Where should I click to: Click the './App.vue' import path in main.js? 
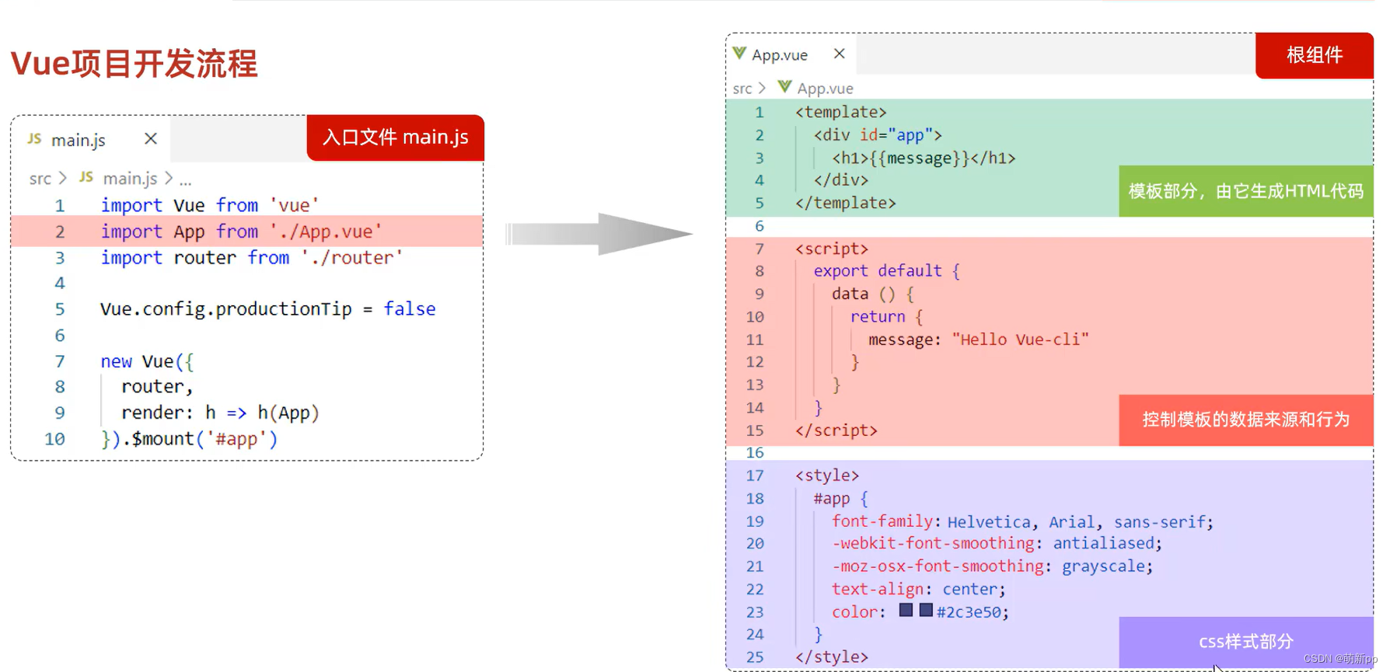tap(326, 232)
